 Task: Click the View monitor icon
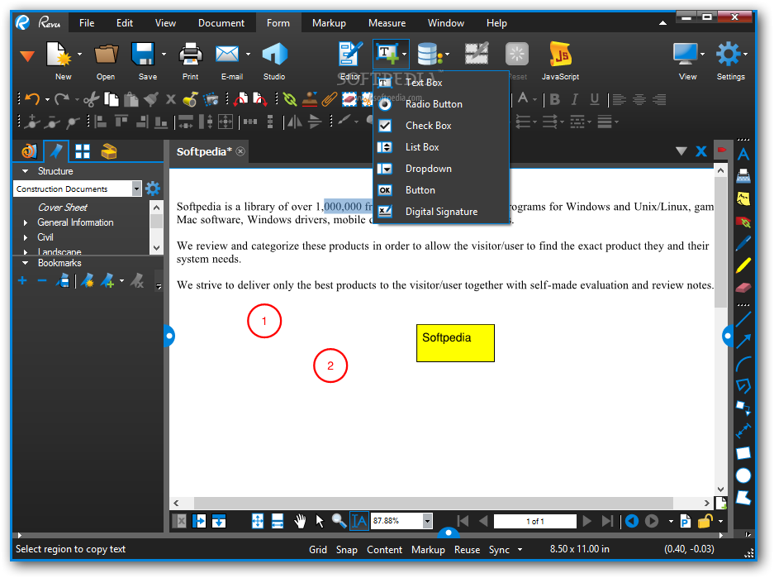coord(686,55)
